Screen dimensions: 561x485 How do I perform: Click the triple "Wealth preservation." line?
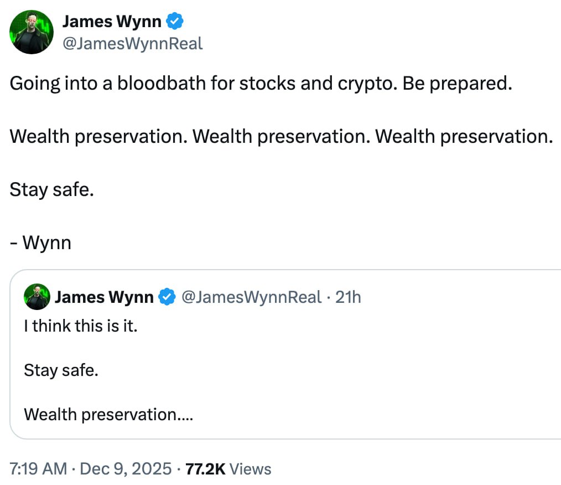(281, 136)
